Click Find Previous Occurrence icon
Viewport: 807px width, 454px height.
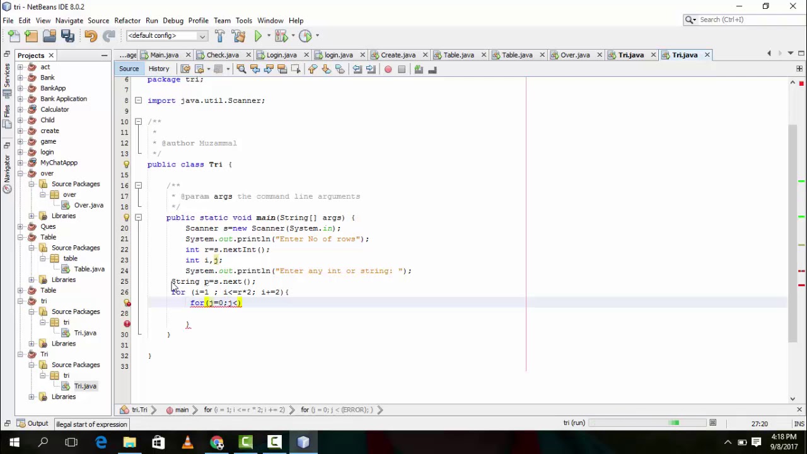tap(255, 69)
